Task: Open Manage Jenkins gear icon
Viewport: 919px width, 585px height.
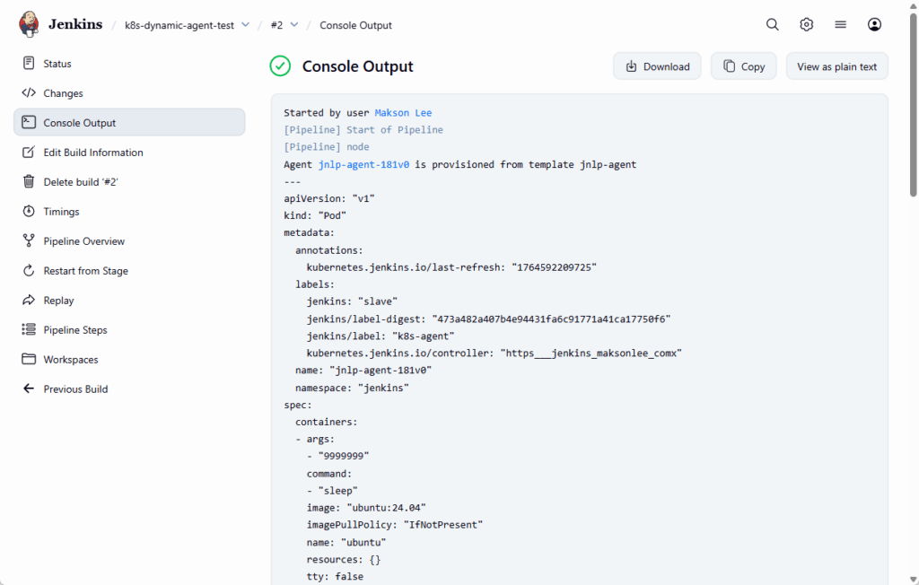Action: 806,25
